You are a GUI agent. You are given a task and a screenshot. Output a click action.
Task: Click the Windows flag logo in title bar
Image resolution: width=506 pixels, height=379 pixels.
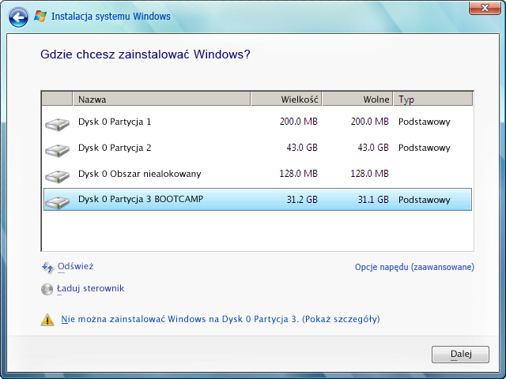(40, 16)
